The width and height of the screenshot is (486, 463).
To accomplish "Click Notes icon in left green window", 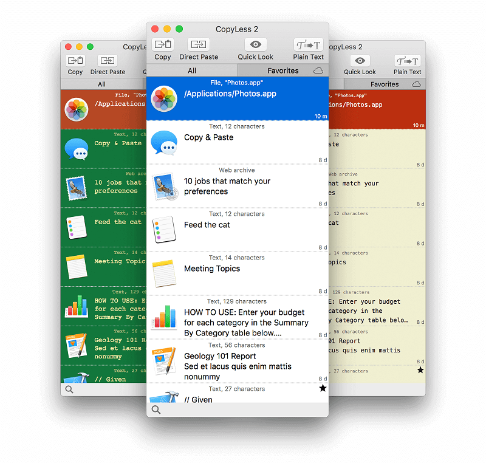I will [x=77, y=267].
